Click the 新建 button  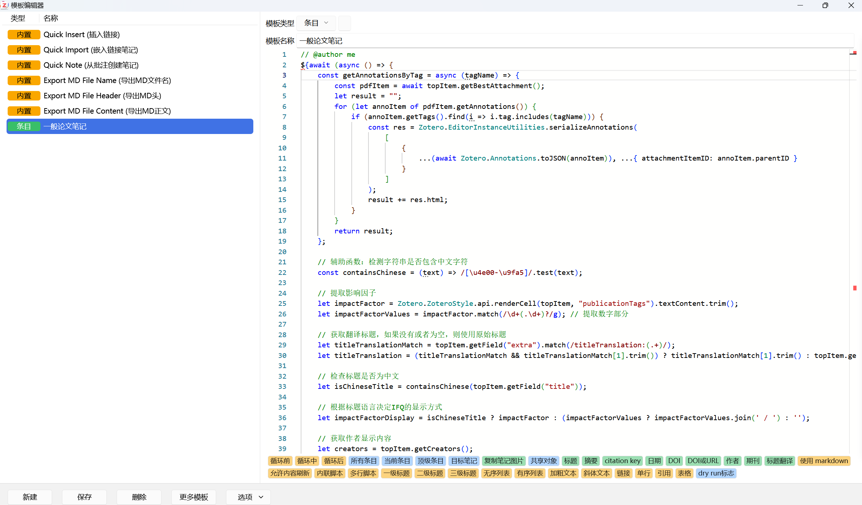[x=30, y=497]
